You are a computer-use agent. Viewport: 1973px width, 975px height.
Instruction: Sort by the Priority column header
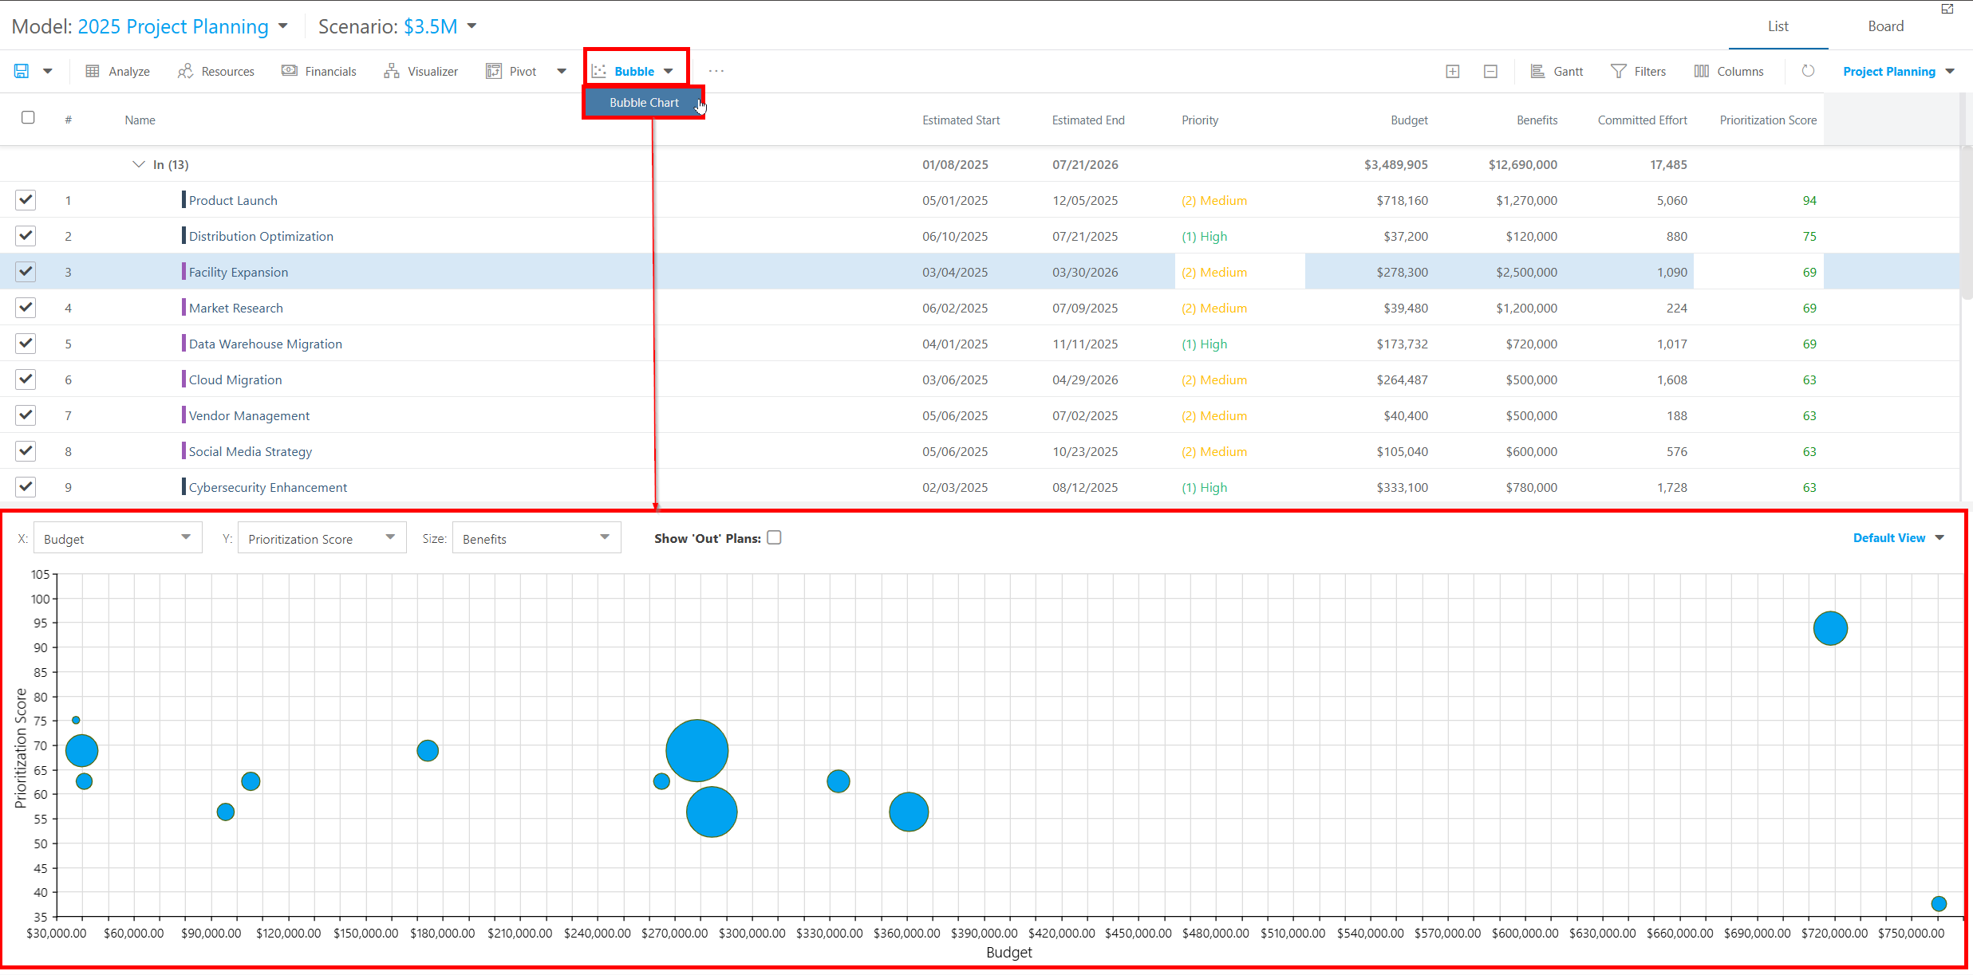[1200, 120]
